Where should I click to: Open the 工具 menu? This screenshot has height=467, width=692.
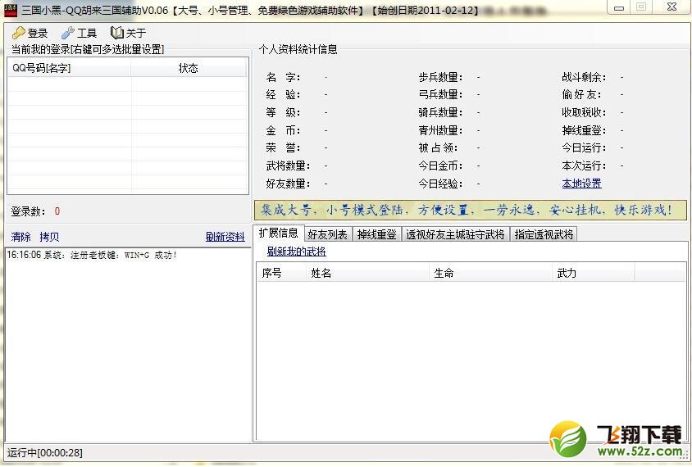(79, 33)
